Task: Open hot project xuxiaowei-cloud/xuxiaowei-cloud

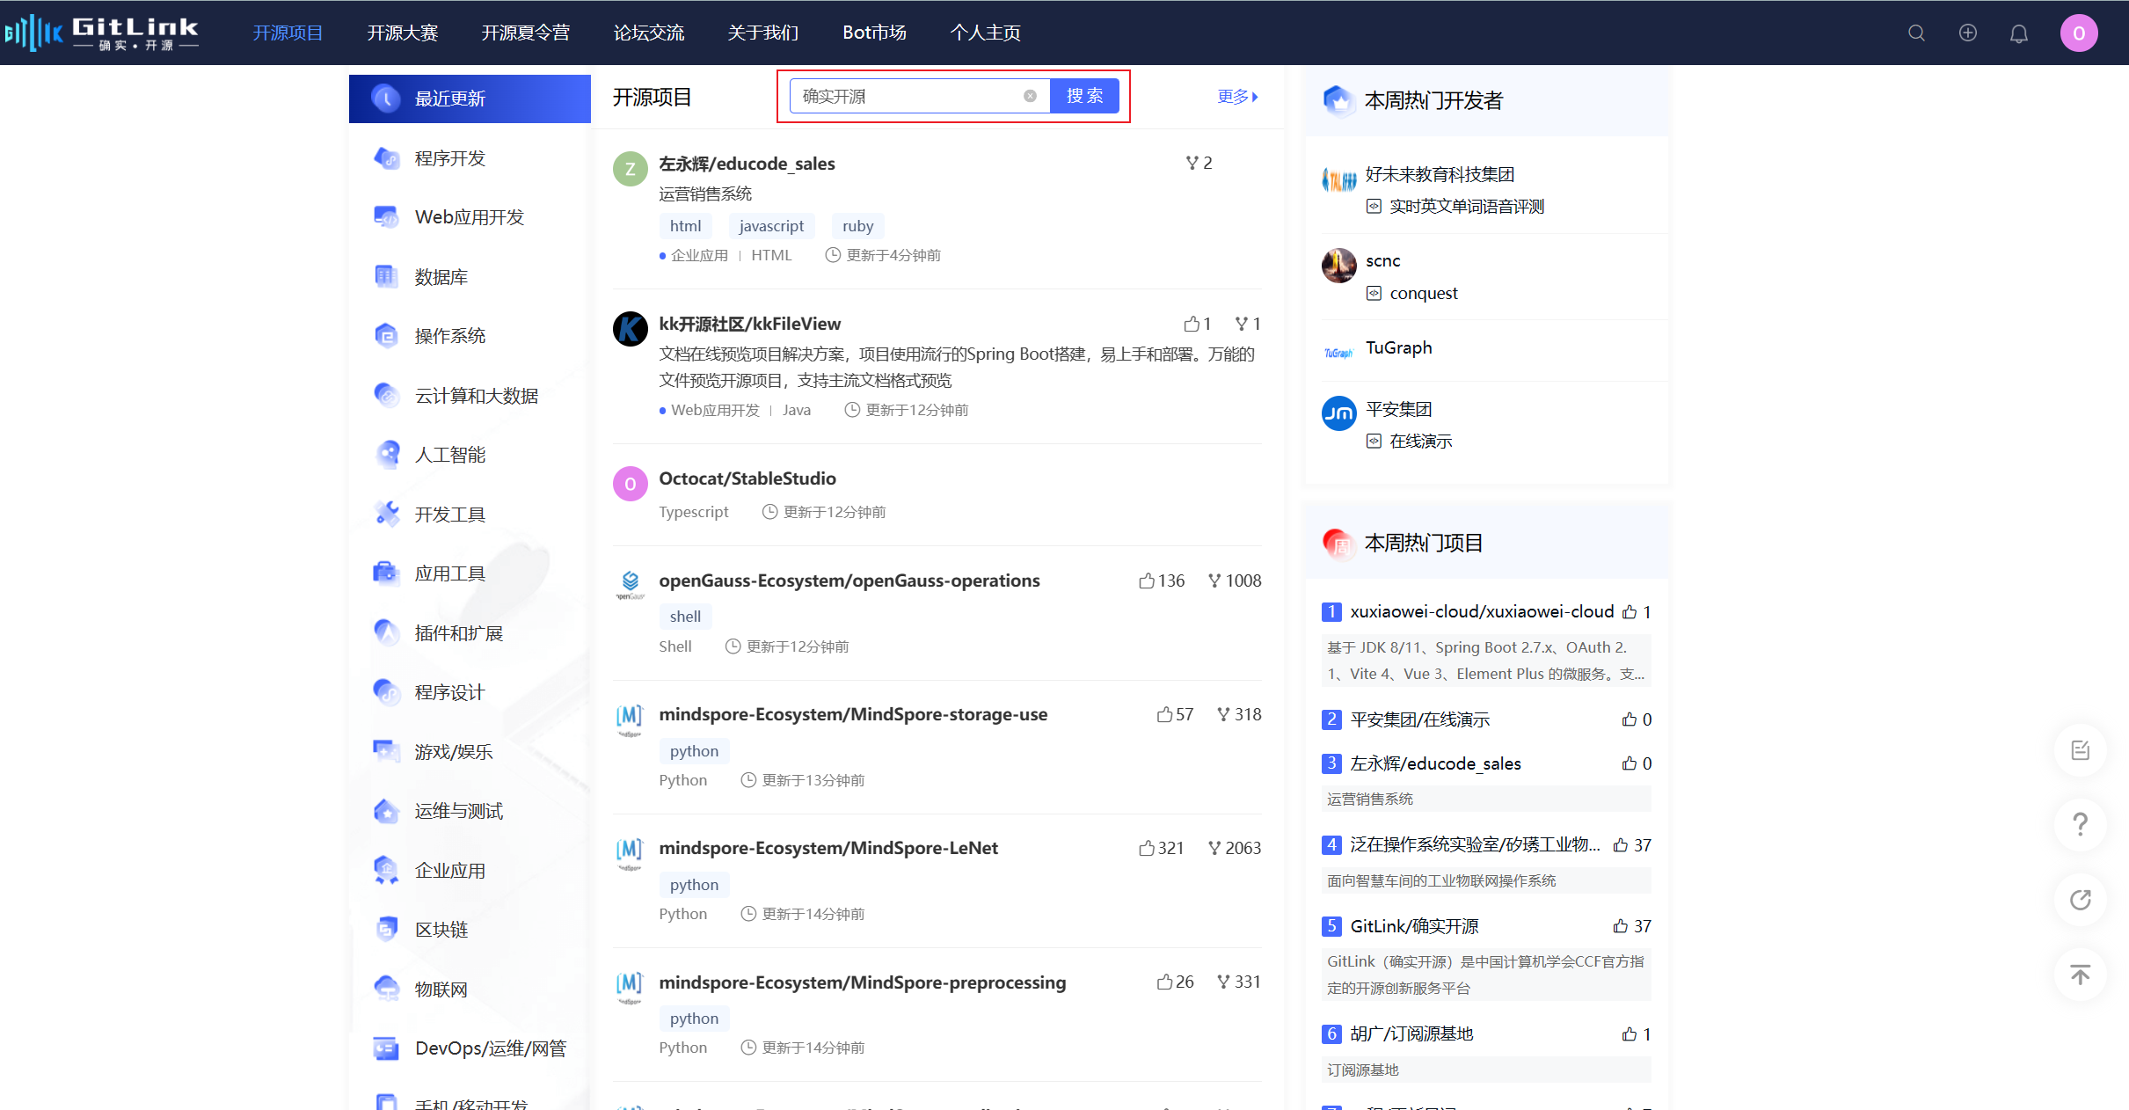Action: [x=1482, y=611]
